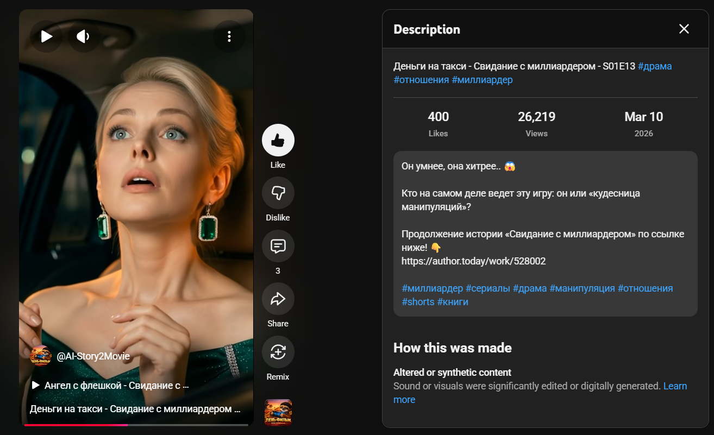The image size is (714, 435).
Task: Open the @AI-Story2Movie channel name
Action: pyautogui.click(x=93, y=356)
